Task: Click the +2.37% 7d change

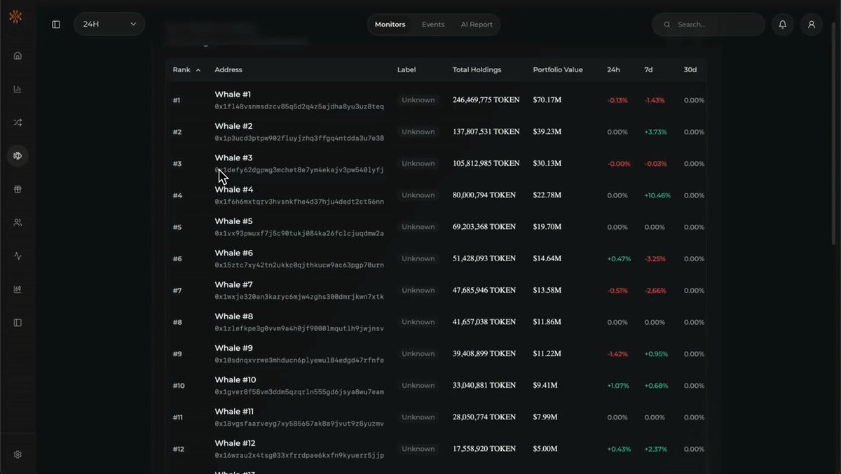Action: tap(656, 449)
